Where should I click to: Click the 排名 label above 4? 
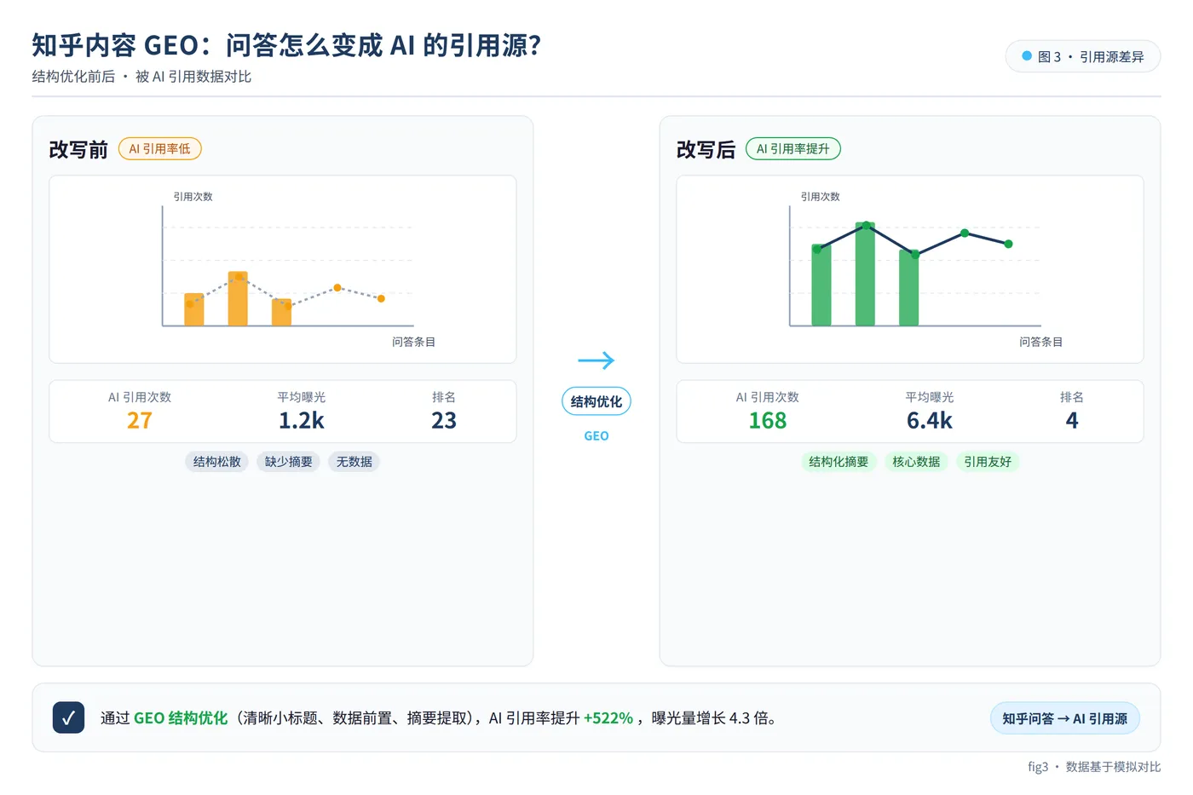(x=1072, y=397)
